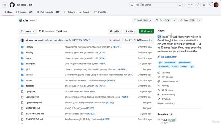Click the fork icon beside 7.7k forks
The width and height of the screenshot is (221, 124).
tap(159, 99)
